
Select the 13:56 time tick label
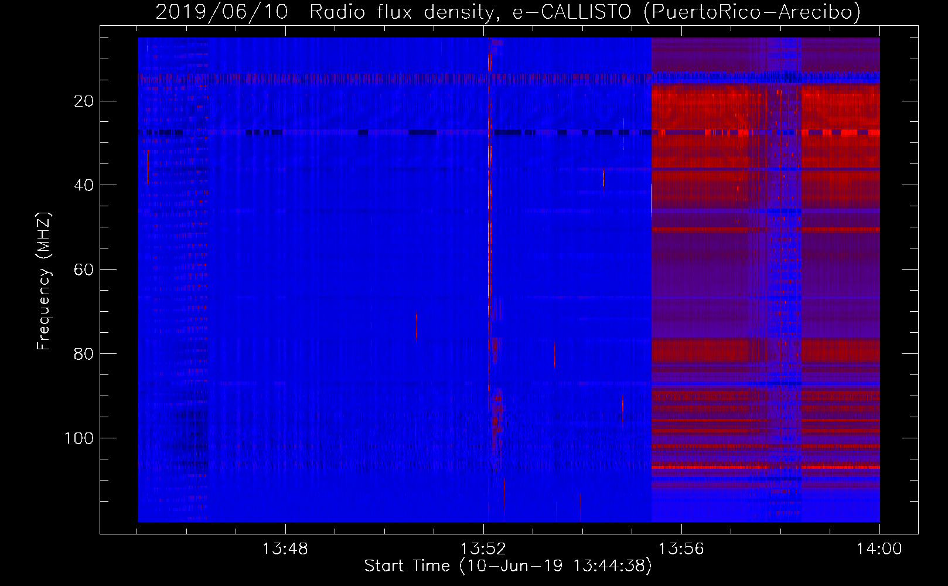click(681, 549)
